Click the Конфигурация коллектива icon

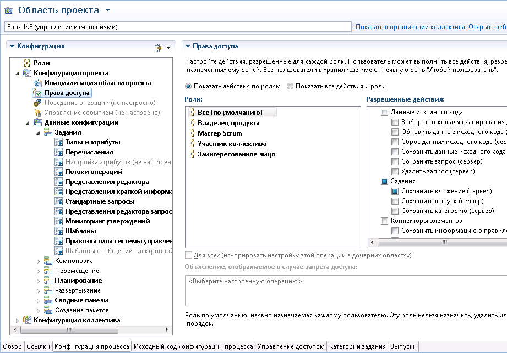click(x=27, y=320)
